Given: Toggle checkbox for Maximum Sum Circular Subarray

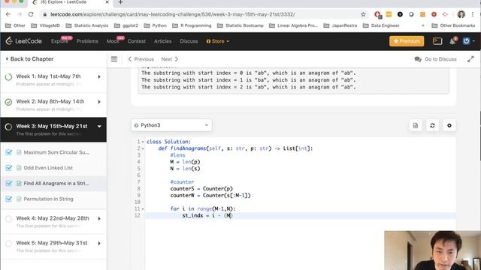Looking at the screenshot, I should point(8,152).
